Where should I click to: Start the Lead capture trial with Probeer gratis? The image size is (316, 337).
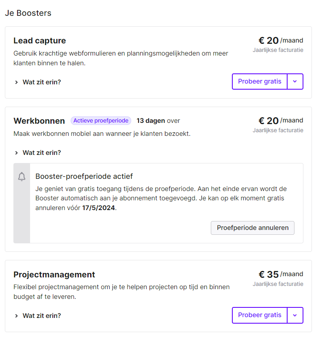click(x=260, y=82)
